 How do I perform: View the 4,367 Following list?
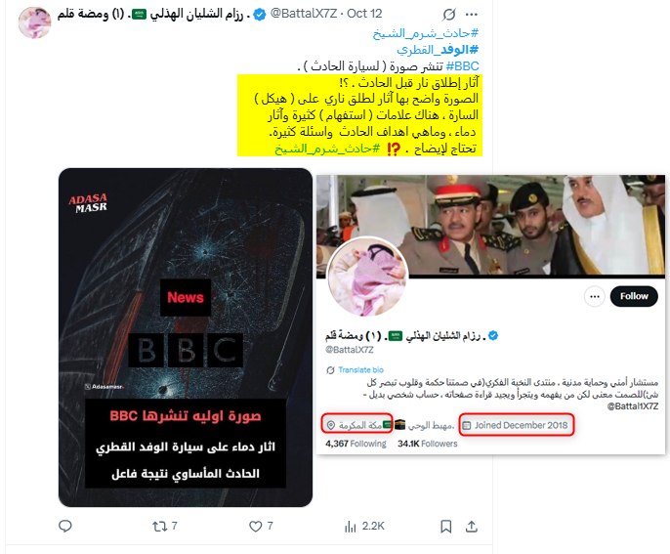point(356,444)
